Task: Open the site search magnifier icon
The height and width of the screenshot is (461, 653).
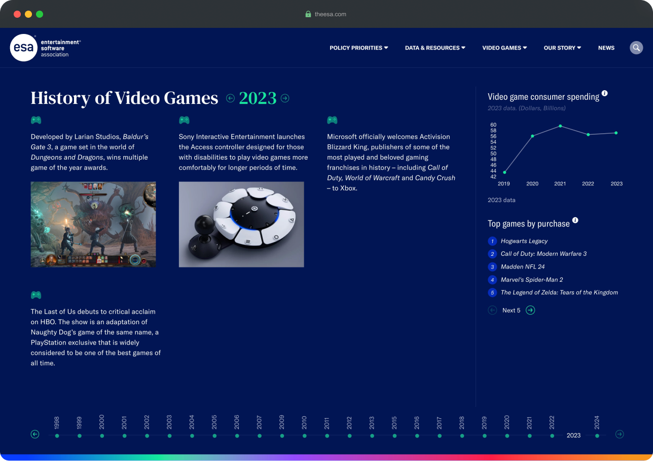Action: 636,48
